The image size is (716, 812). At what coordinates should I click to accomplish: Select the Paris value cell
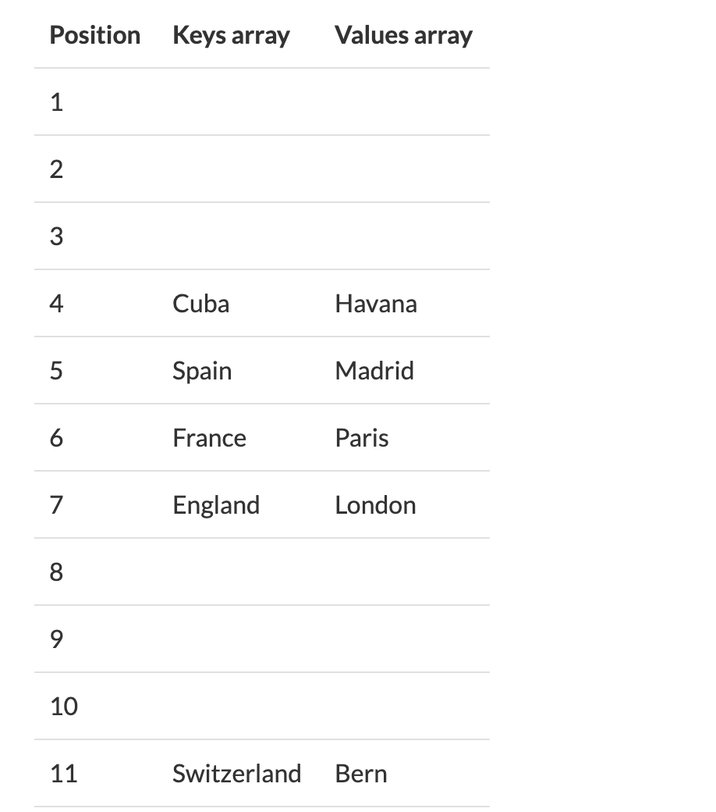[x=362, y=438]
